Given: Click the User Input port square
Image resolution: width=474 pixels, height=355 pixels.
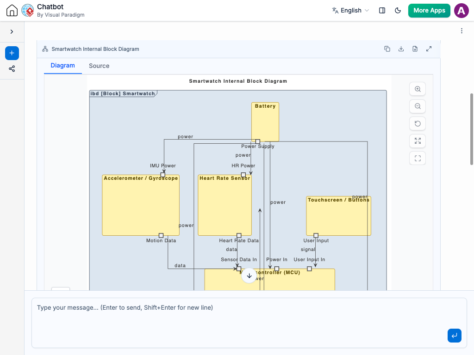Looking at the screenshot, I should pyautogui.click(x=316, y=235).
